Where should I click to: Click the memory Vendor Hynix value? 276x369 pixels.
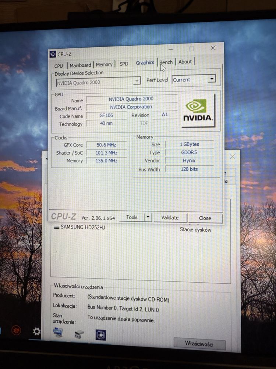coord(189,161)
